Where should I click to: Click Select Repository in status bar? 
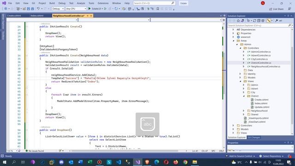pos(271,156)
